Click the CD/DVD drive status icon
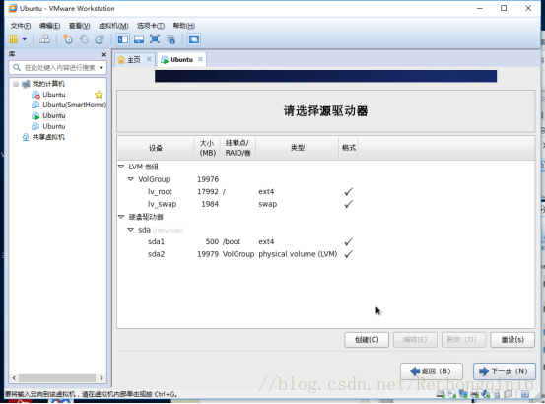The height and width of the screenshot is (404, 545). tap(451, 394)
